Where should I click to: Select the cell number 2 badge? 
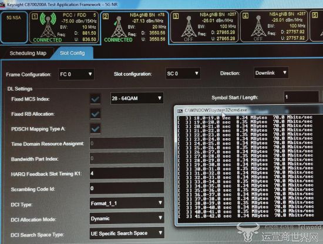[106, 16]
